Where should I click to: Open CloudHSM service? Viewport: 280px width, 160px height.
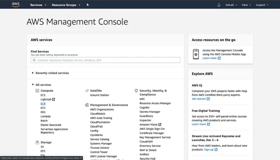pyautogui.click(x=146, y=142)
